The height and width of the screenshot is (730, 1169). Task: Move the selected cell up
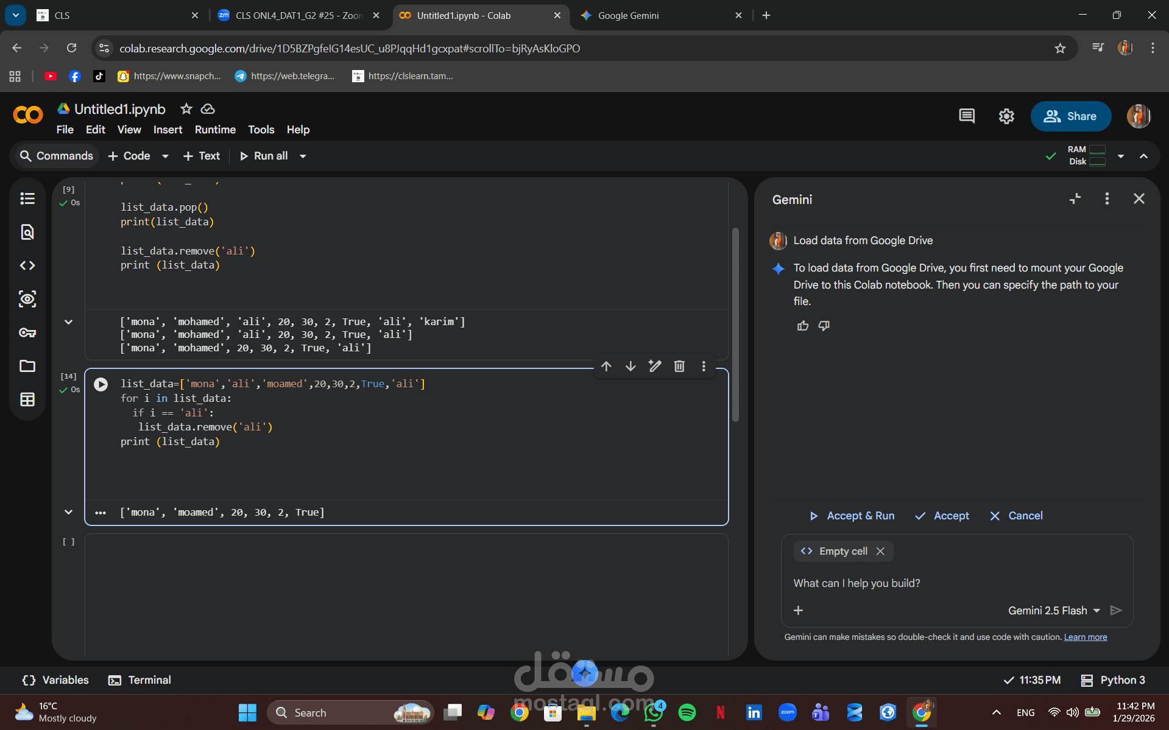point(606,366)
